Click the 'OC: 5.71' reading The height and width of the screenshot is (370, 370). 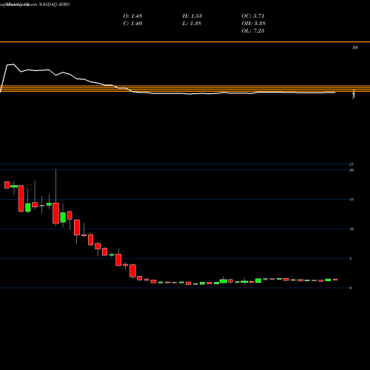(x=253, y=16)
